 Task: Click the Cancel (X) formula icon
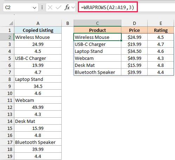50,8
